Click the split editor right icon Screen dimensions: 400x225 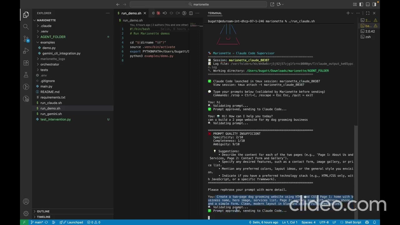pos(191,13)
